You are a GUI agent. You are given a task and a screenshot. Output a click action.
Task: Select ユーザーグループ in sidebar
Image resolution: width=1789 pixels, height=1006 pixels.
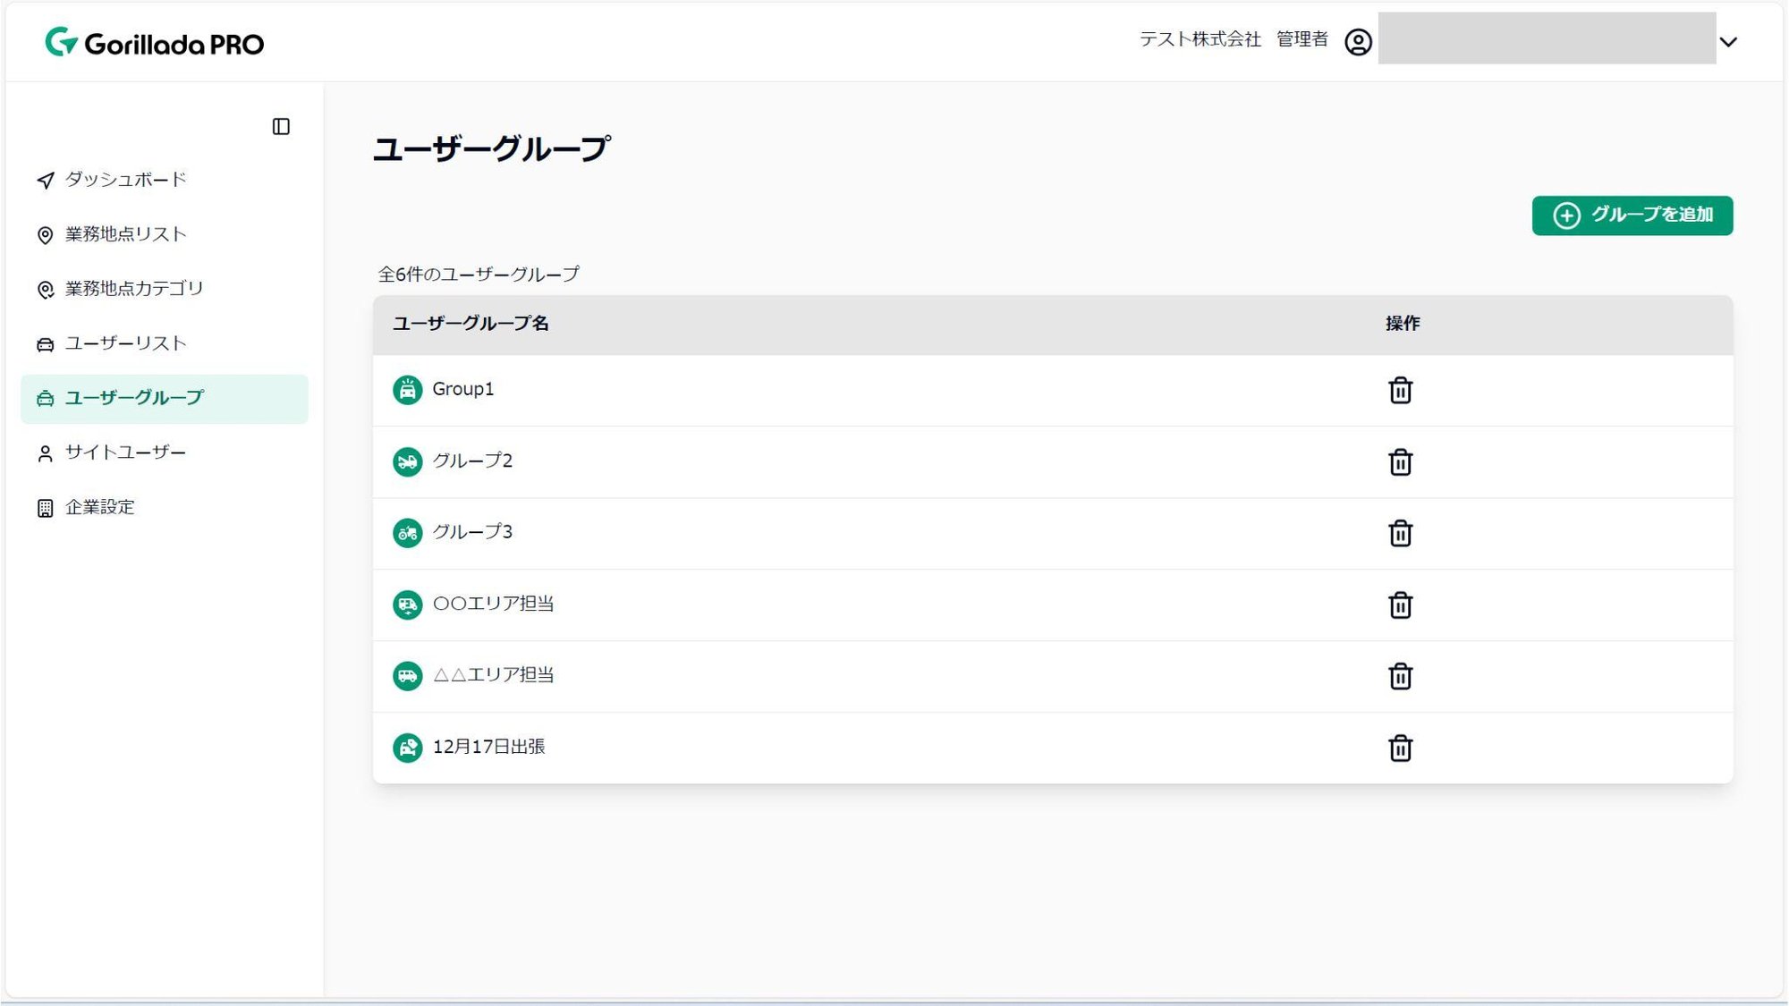click(164, 398)
